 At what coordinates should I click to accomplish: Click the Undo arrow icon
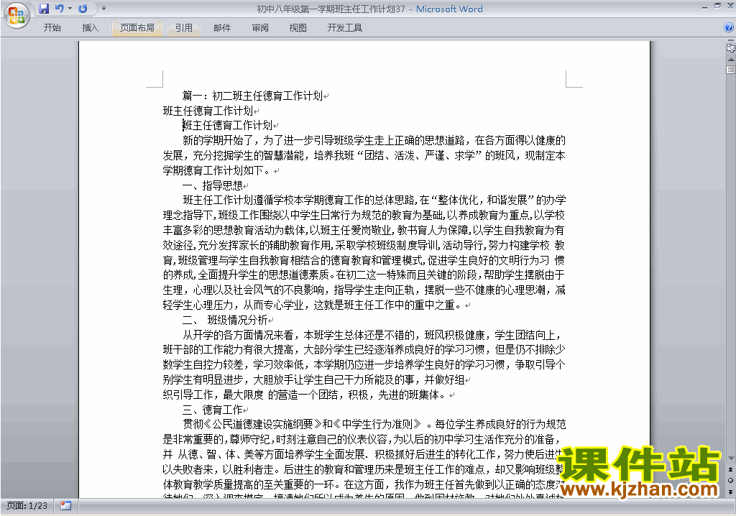(59, 9)
